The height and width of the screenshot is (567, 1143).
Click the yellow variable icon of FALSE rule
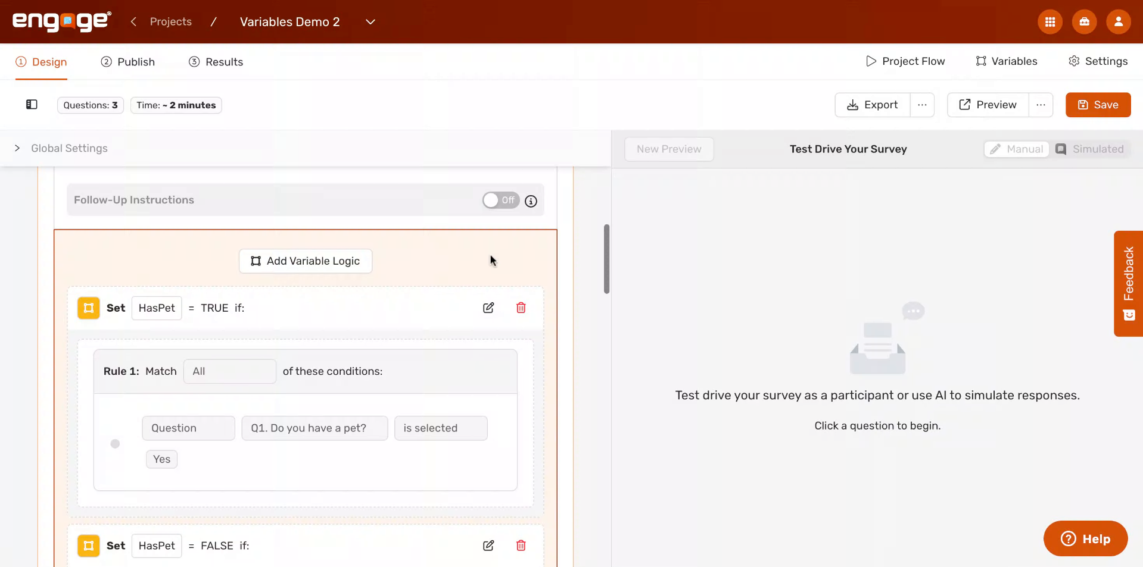click(x=89, y=546)
